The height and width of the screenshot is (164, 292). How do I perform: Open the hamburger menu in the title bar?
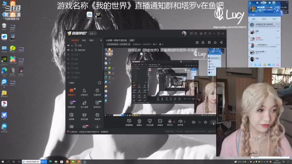tap(210, 34)
